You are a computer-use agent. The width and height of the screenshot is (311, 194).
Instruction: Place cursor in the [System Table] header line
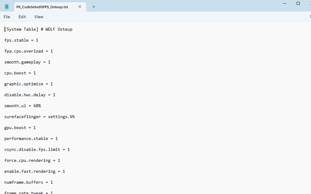pos(38,29)
